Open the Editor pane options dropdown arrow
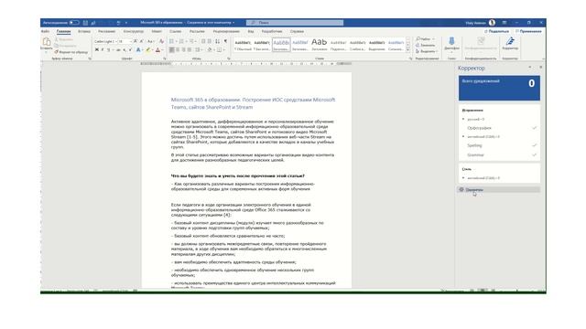 point(530,68)
